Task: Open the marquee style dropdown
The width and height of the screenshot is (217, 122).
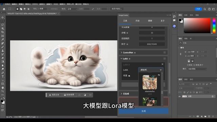Action: (72, 9)
